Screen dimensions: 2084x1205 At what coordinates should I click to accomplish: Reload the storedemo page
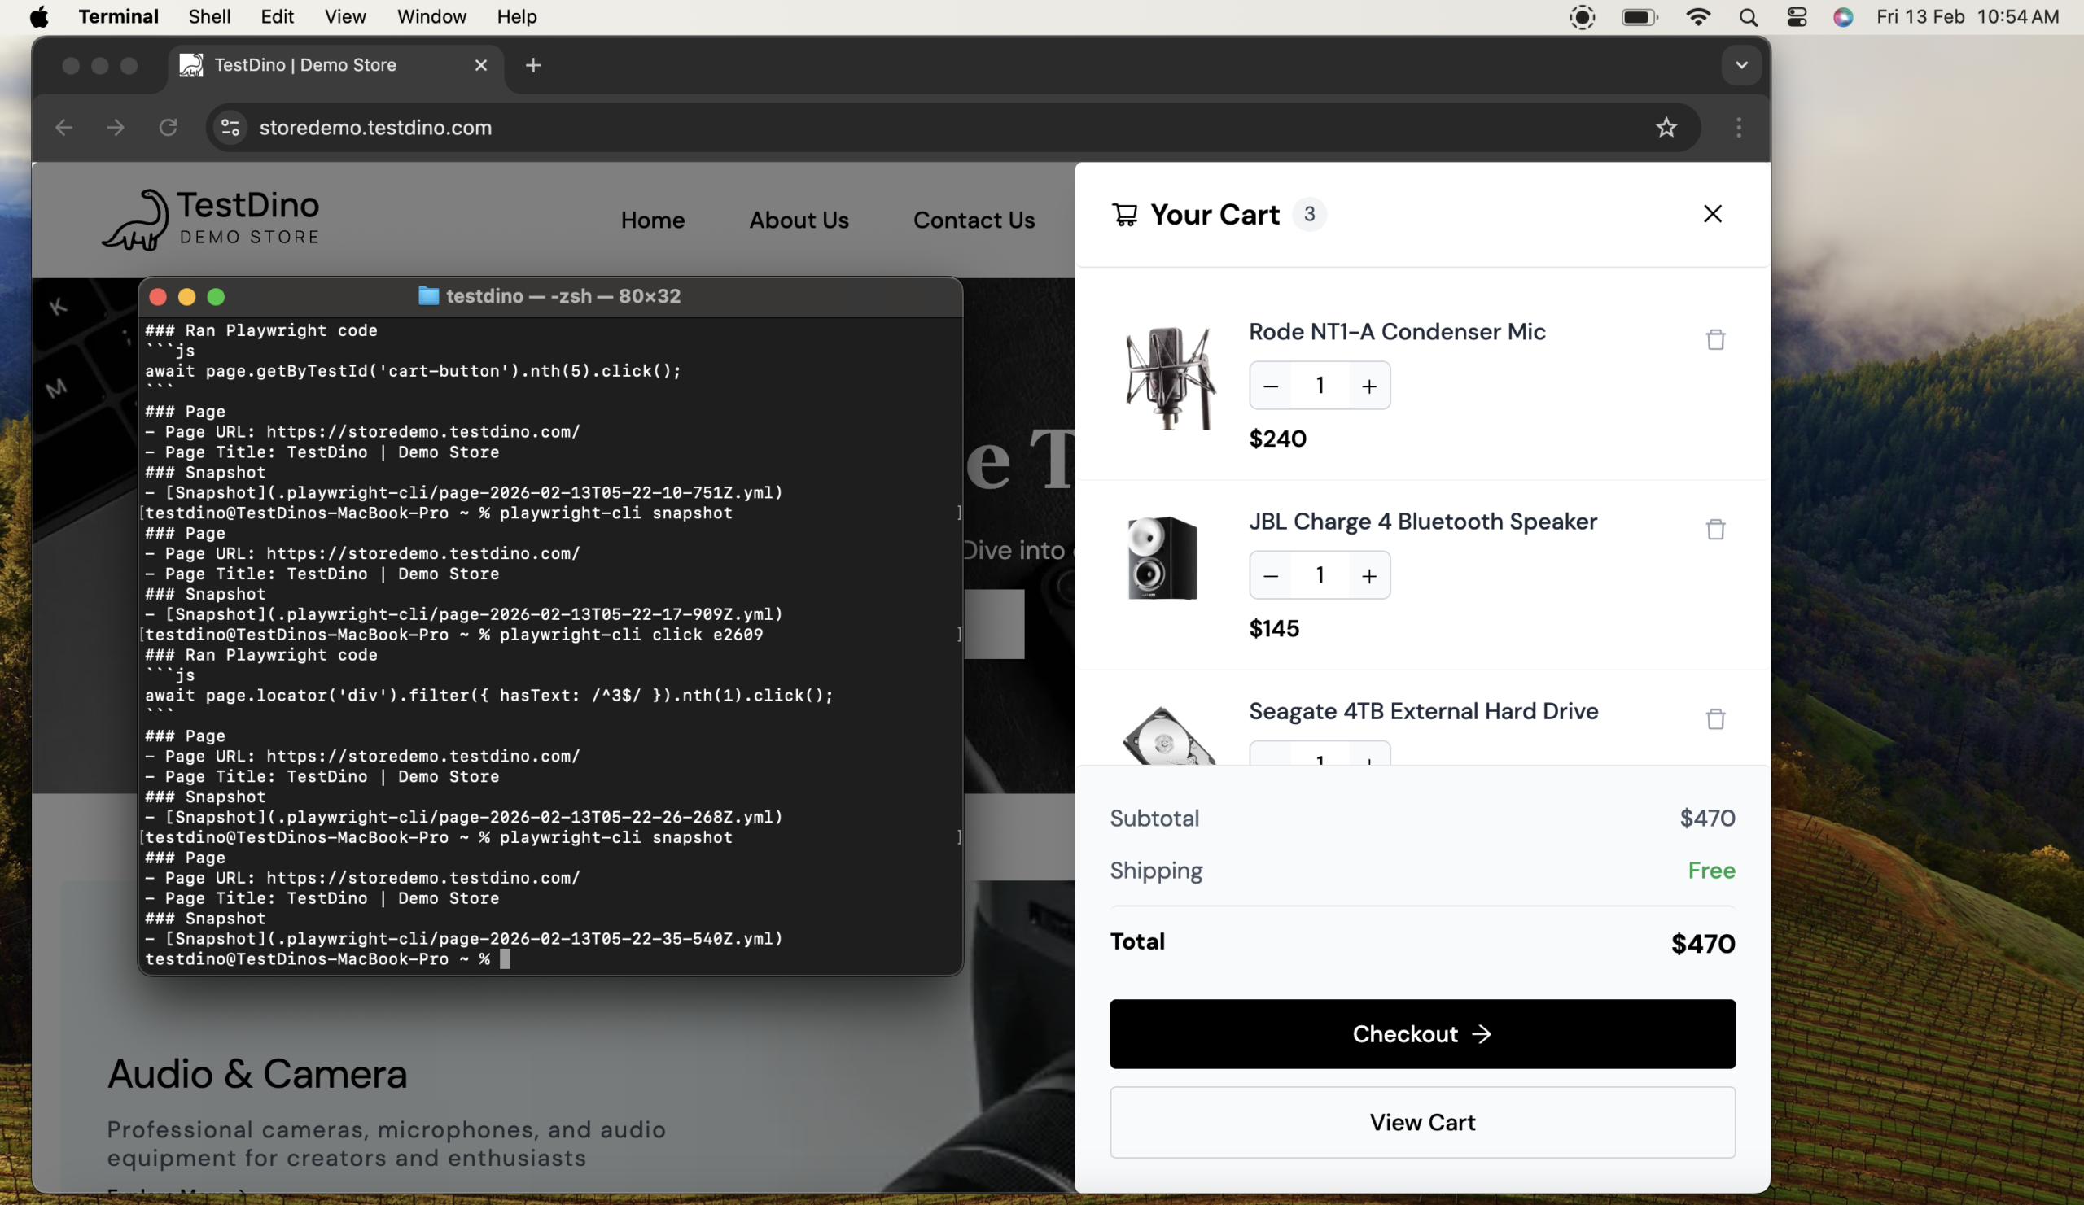pos(168,127)
